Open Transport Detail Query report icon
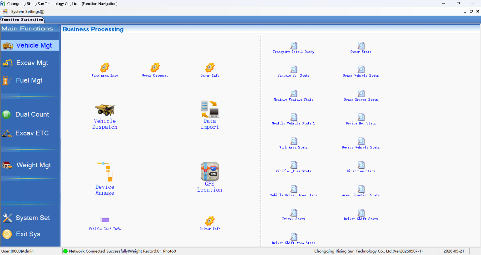 click(294, 46)
